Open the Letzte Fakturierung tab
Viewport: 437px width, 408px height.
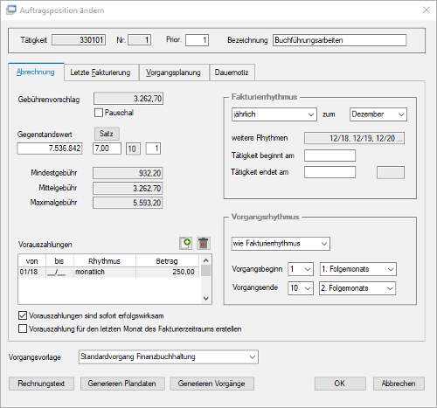(101, 73)
